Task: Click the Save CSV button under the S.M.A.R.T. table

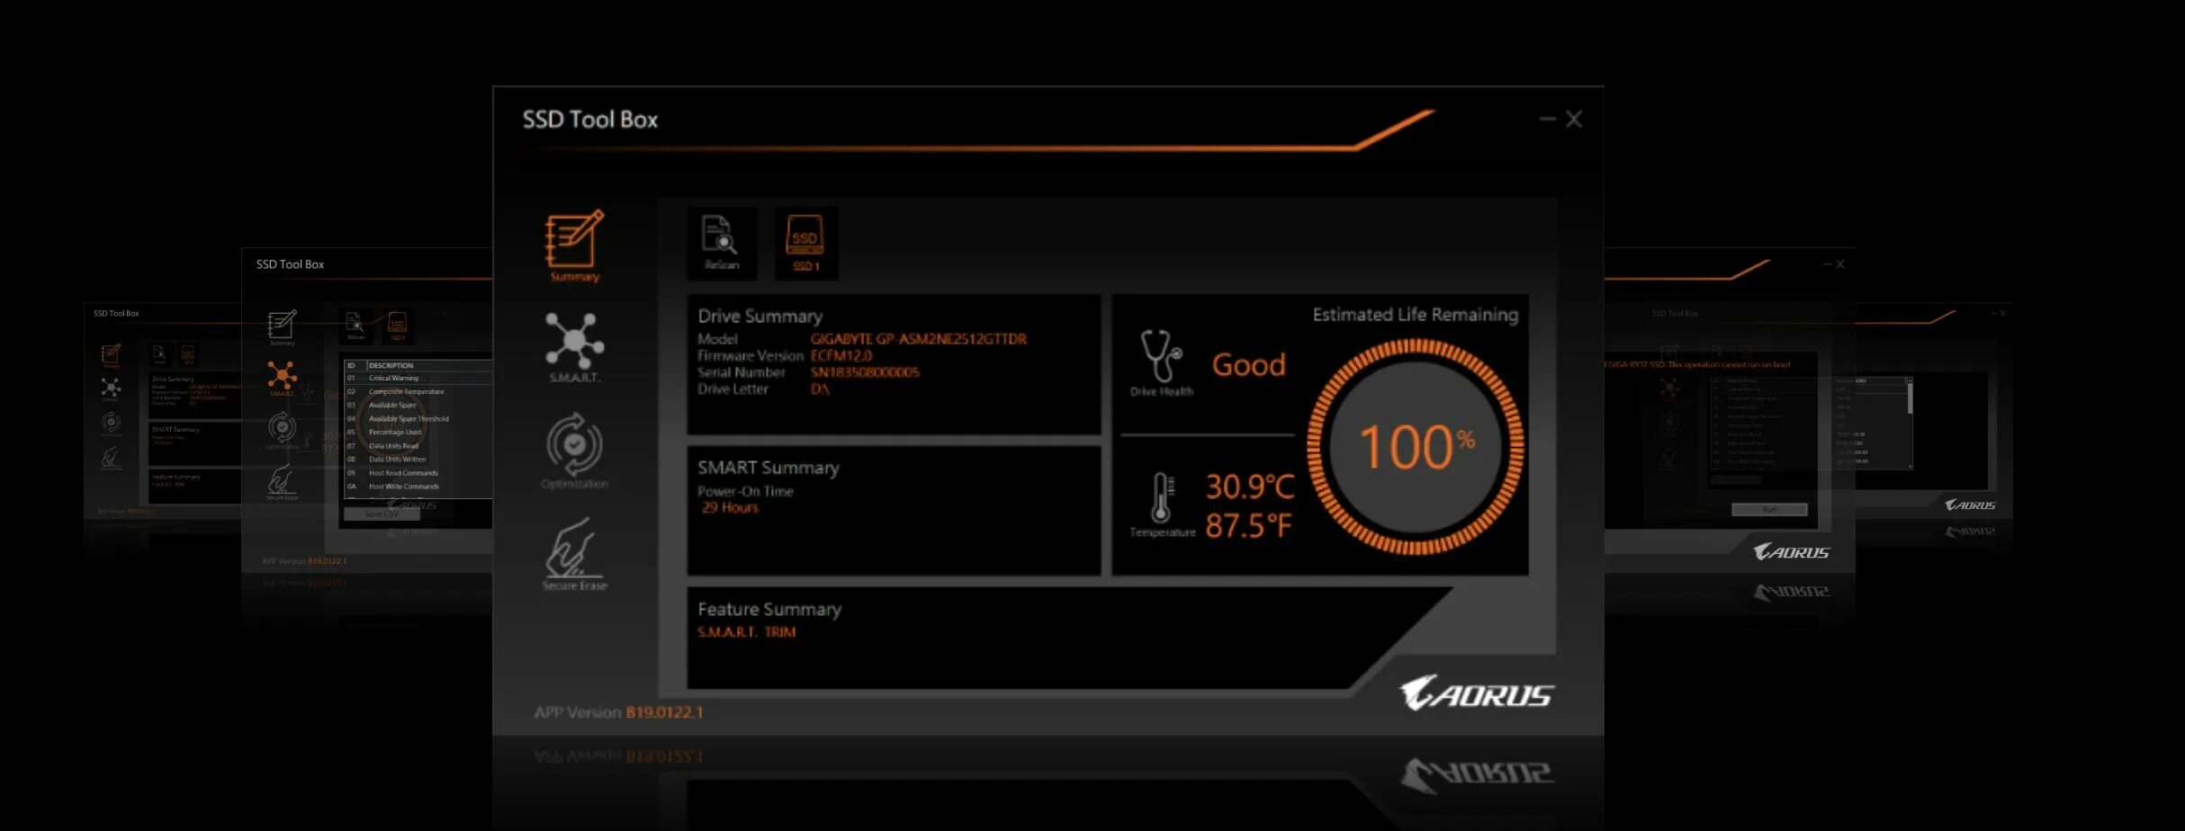Action: [382, 514]
